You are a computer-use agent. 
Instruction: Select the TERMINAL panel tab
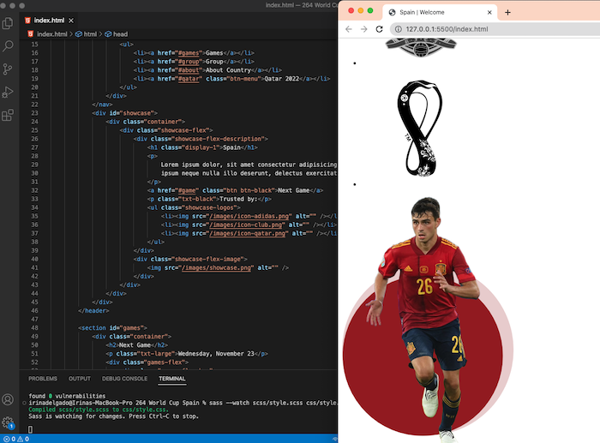pyautogui.click(x=171, y=379)
